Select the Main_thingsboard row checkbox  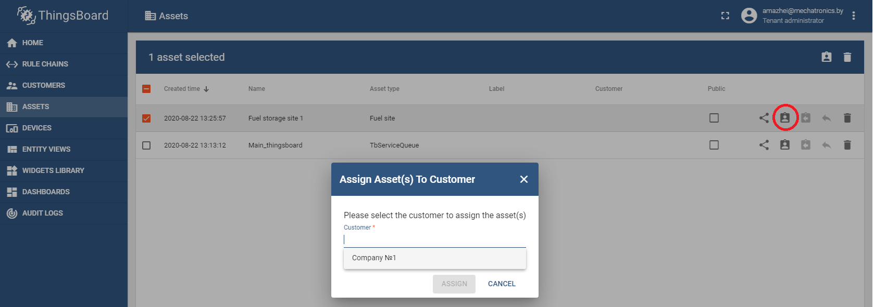point(146,145)
